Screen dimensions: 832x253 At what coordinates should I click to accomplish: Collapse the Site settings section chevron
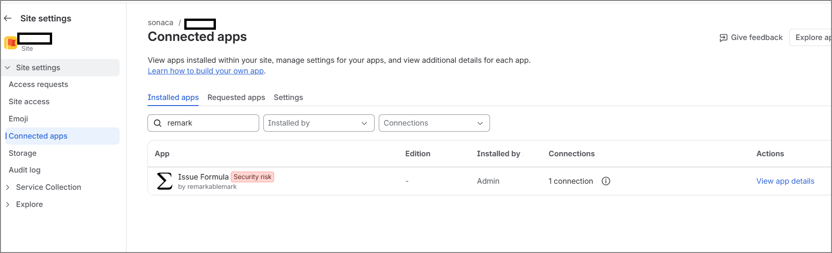(7, 68)
